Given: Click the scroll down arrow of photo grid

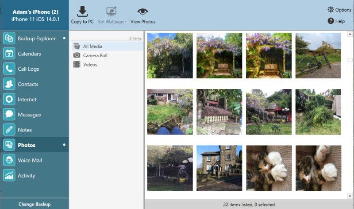Looking at the screenshot, I should pos(350,195).
